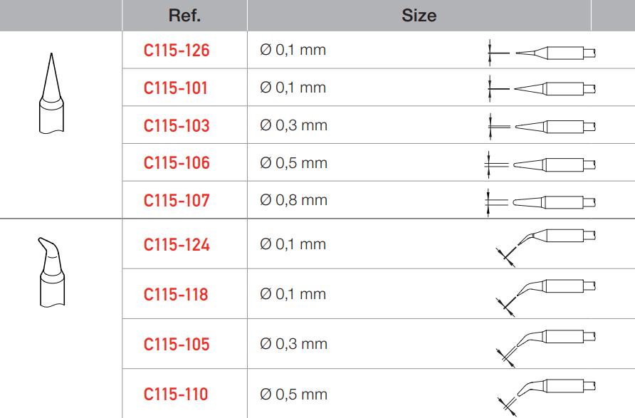The width and height of the screenshot is (635, 418).
Task: Click the C115-106 tip dimension diagram
Action: [x=542, y=164]
